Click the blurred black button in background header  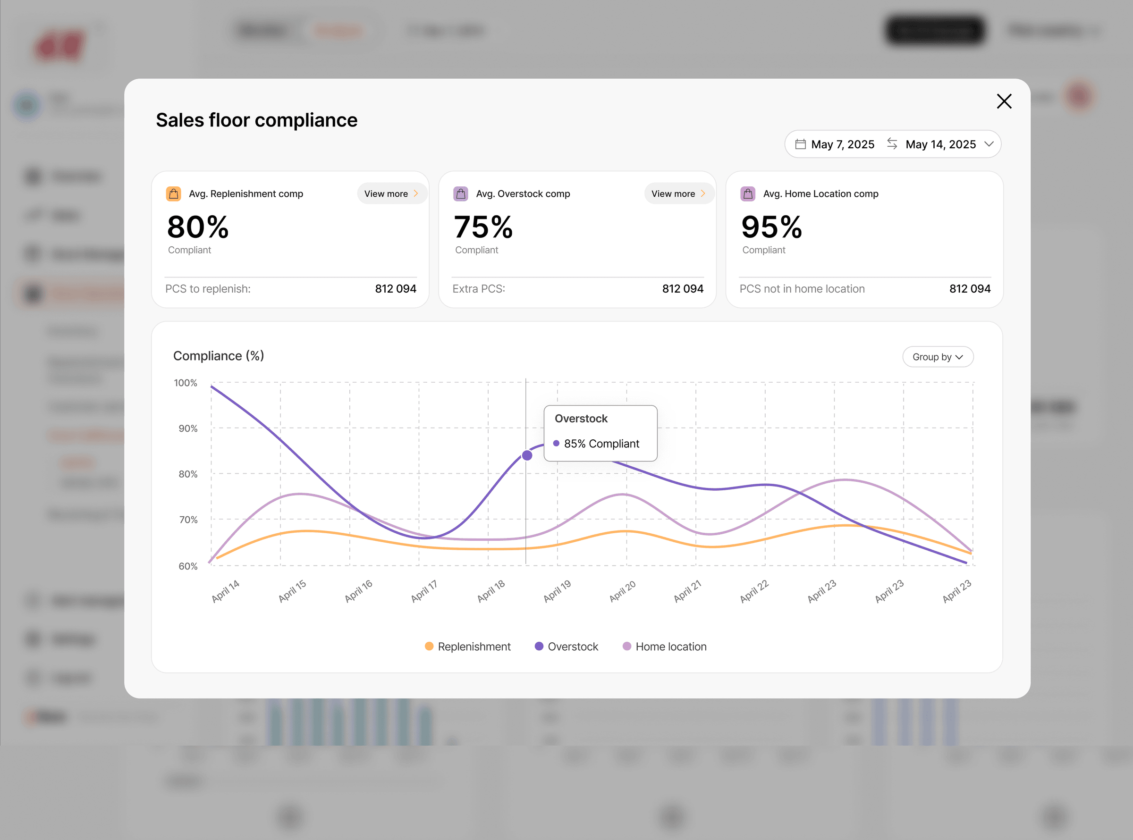point(935,31)
